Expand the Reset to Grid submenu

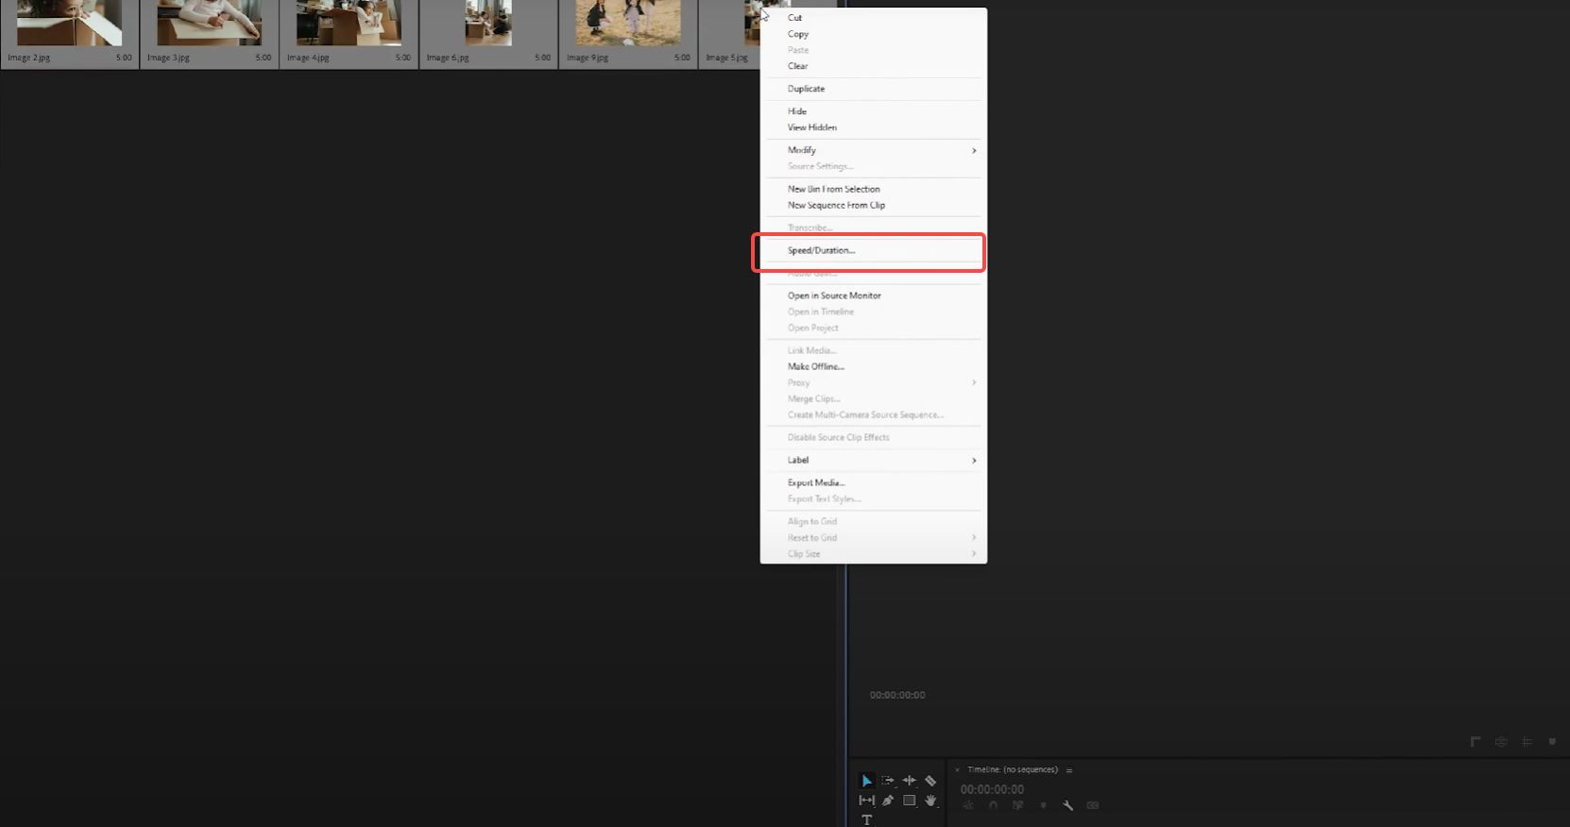[874, 538]
